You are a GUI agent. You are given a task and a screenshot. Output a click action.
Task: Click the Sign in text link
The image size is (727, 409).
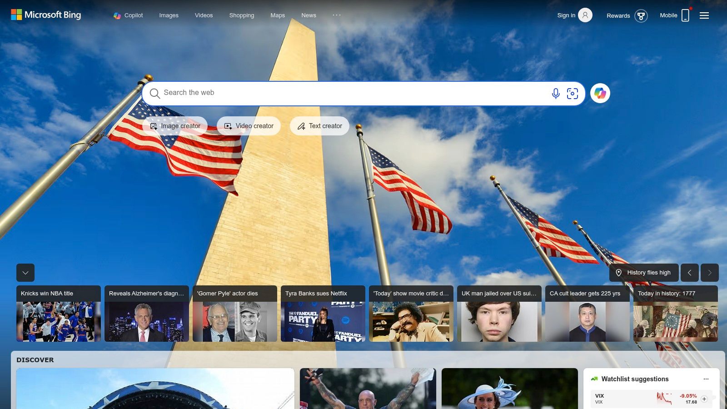point(566,15)
